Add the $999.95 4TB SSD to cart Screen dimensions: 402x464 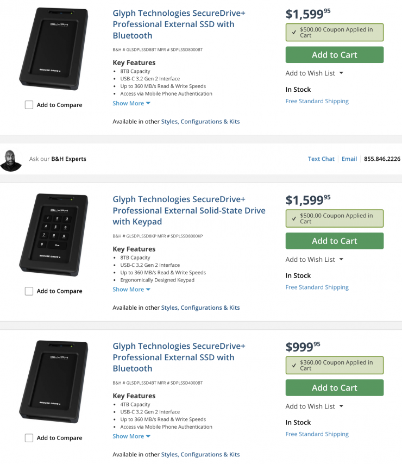click(x=334, y=388)
